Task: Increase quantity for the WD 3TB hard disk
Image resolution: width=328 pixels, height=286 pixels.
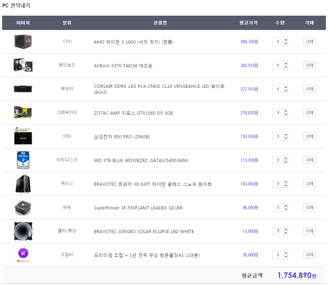Action: tap(286, 158)
